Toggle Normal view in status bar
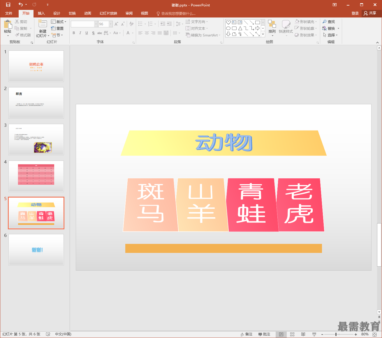382x338 pixels. tap(281, 334)
